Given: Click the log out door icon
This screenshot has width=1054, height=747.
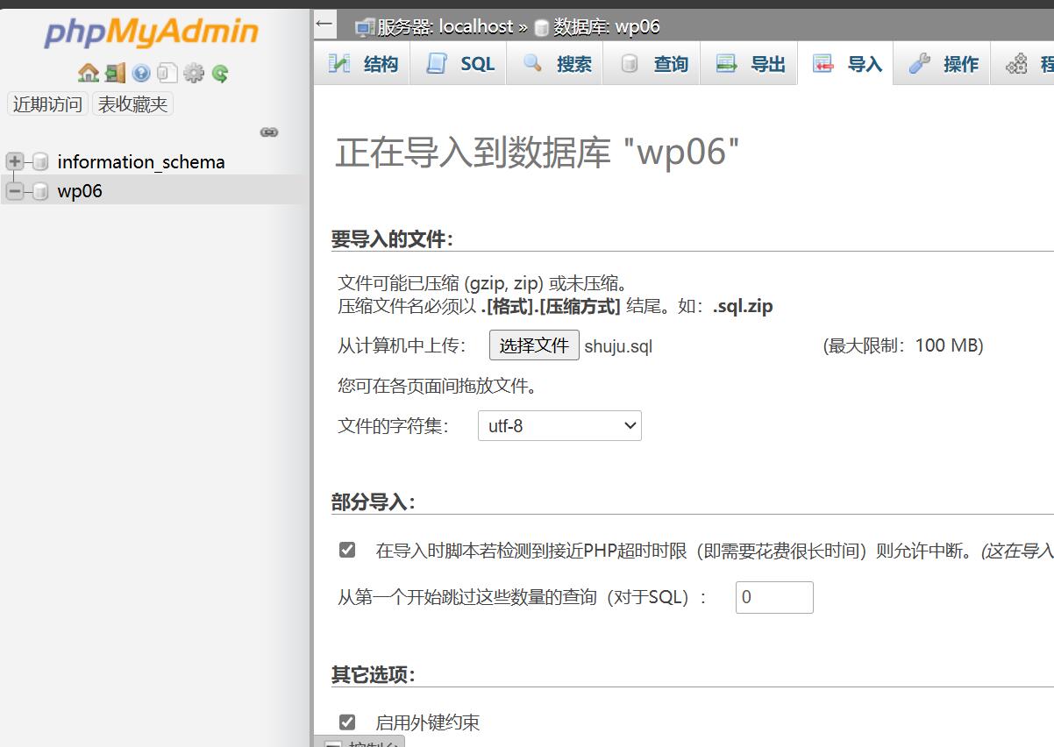Looking at the screenshot, I should click(x=115, y=74).
